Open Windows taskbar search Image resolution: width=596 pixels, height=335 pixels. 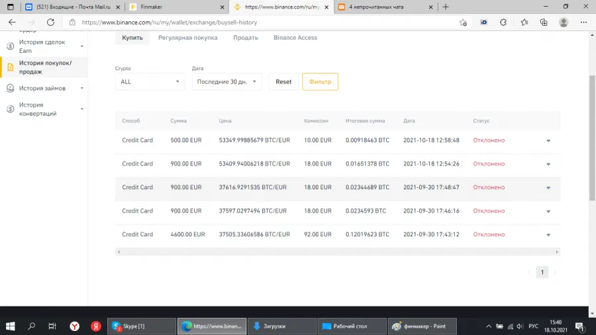[32, 326]
